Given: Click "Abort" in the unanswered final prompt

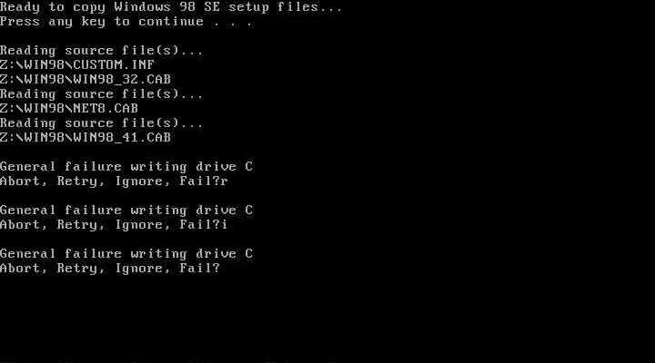Looking at the screenshot, I should click(x=20, y=269).
